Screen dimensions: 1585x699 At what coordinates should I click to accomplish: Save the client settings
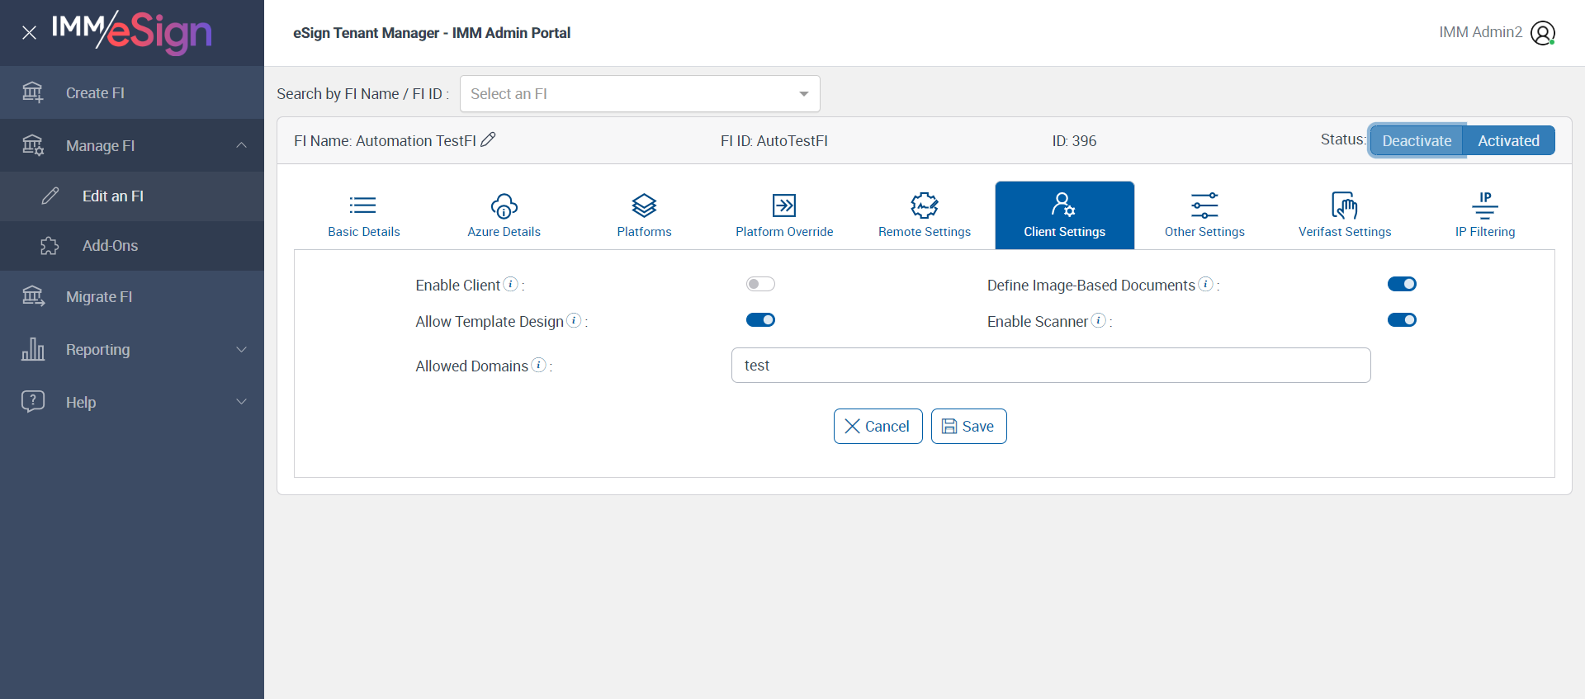968,426
